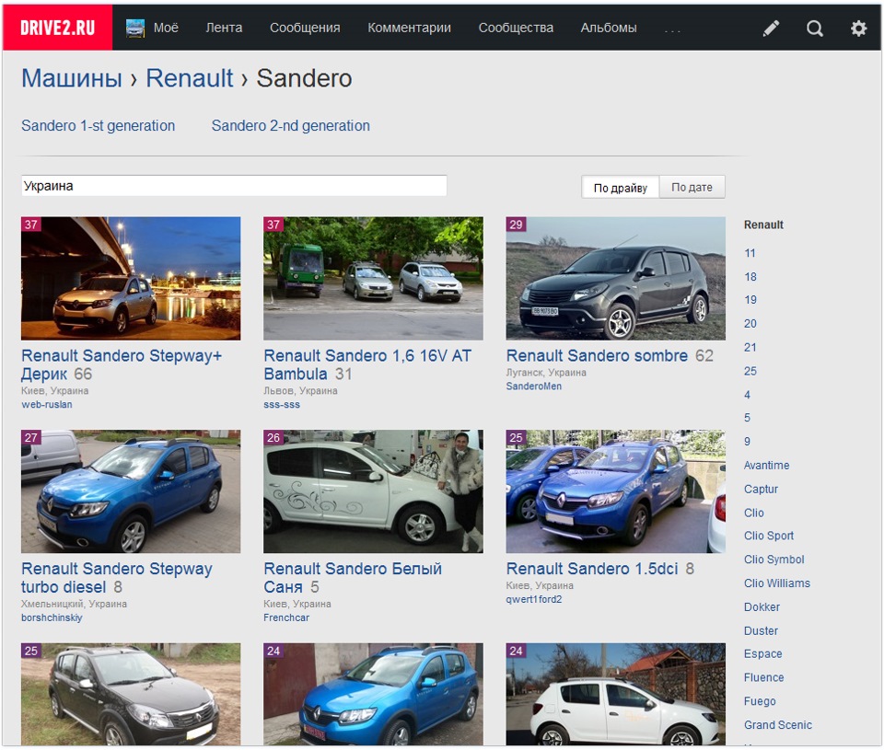Open user web-ruslan profile
The image size is (884, 750).
[x=47, y=405]
